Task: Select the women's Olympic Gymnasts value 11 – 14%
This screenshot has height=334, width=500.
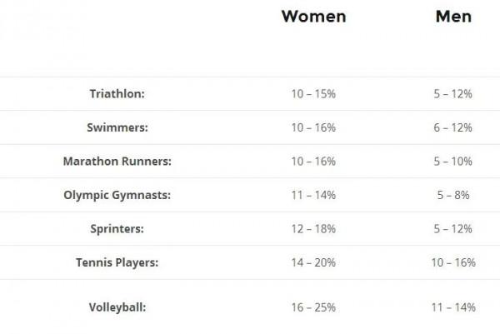Action: 313,195
